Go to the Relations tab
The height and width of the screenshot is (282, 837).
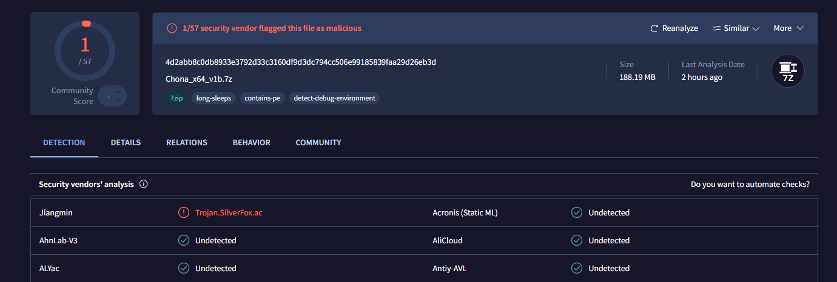pyautogui.click(x=187, y=143)
